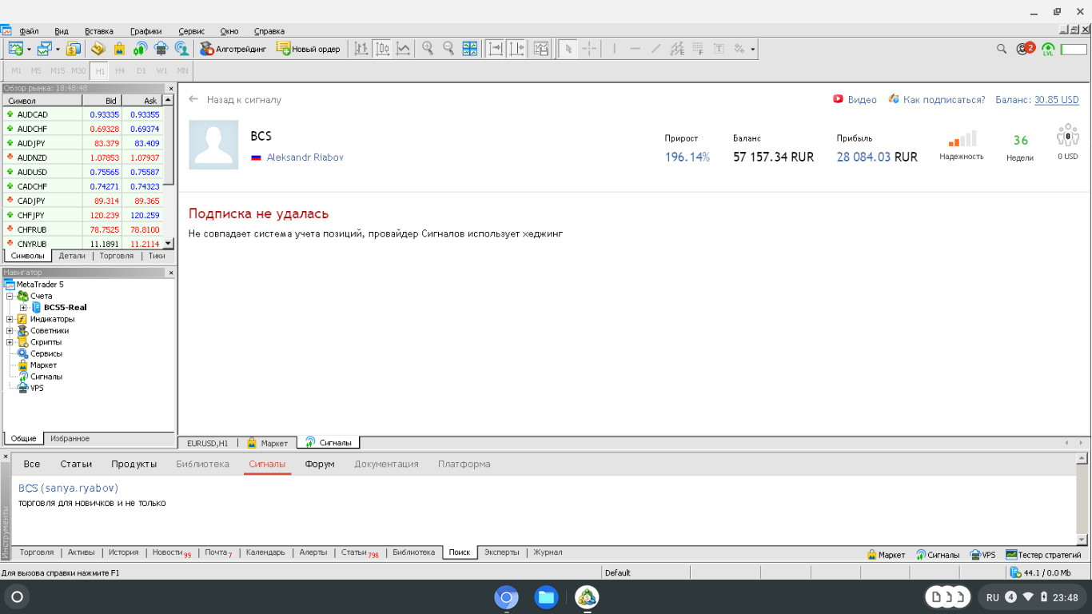Open the New Order dialog
This screenshot has width=1092, height=614.
click(x=308, y=49)
